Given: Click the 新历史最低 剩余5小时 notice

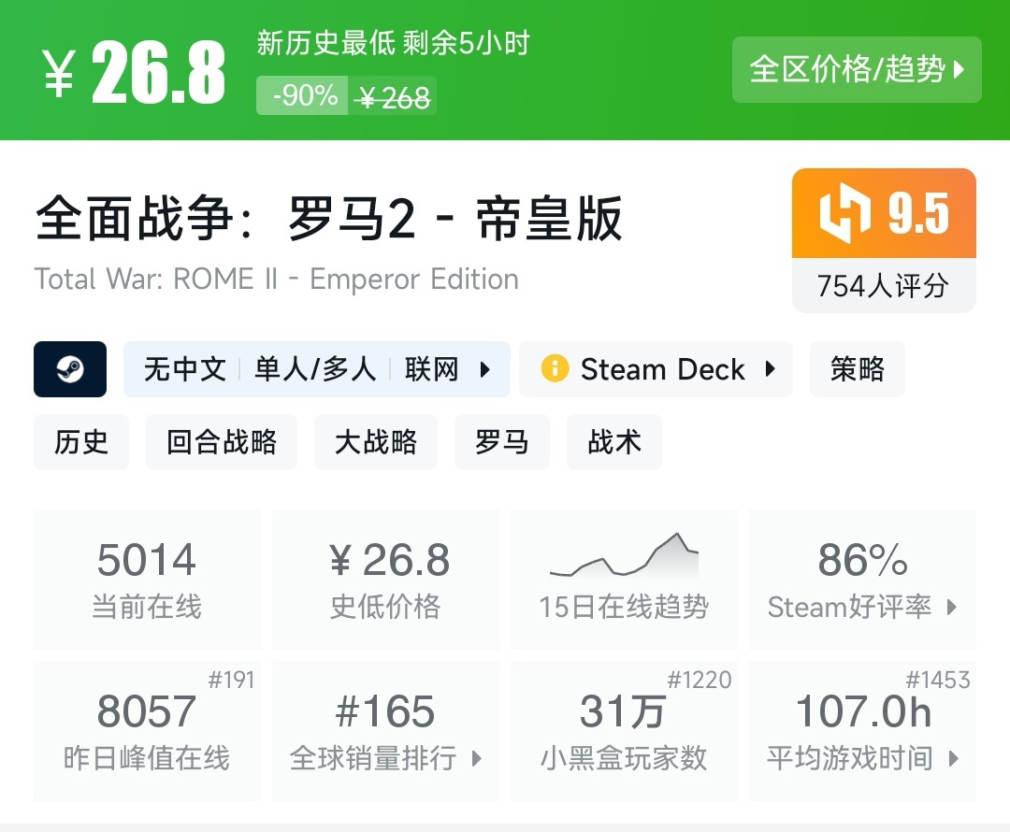Looking at the screenshot, I should pyautogui.click(x=393, y=43).
